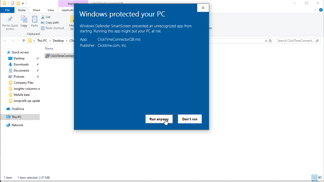Screen dimensions: 324x182
Task: Click the Paste shortcut icon
Action: coord(43,28)
